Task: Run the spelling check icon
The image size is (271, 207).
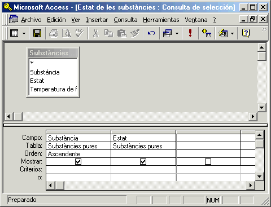Action: pos(80,33)
